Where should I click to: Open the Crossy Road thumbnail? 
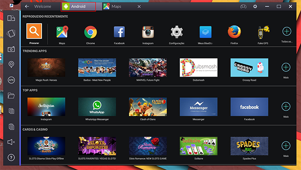(x=249, y=67)
